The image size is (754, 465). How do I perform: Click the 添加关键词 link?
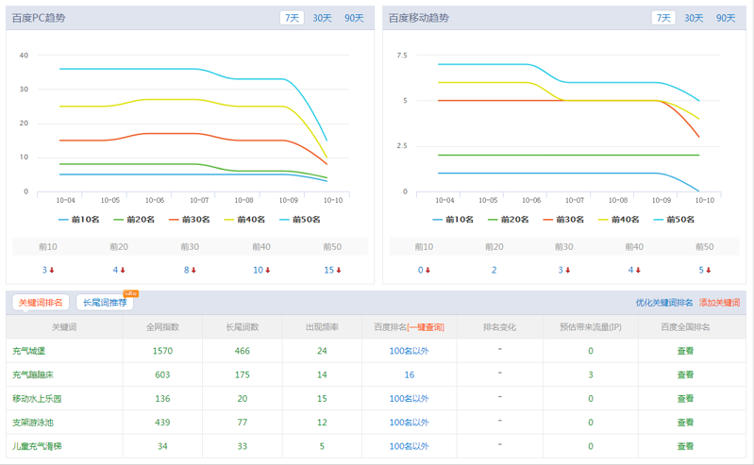719,303
